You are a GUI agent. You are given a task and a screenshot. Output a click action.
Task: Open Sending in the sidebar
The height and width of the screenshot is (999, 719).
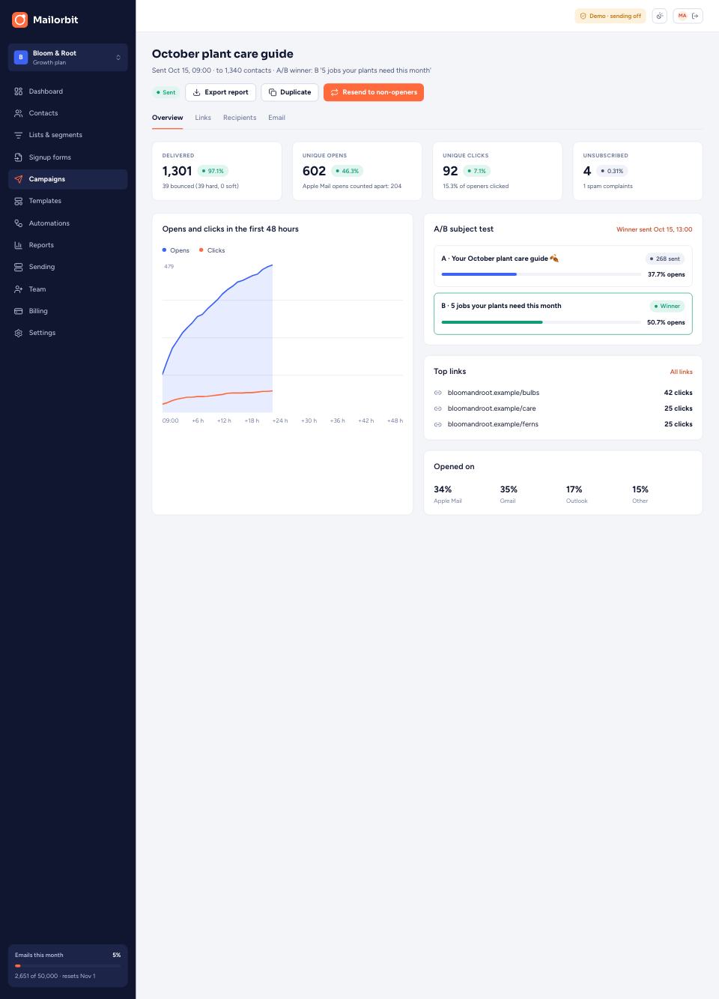pos(67,267)
